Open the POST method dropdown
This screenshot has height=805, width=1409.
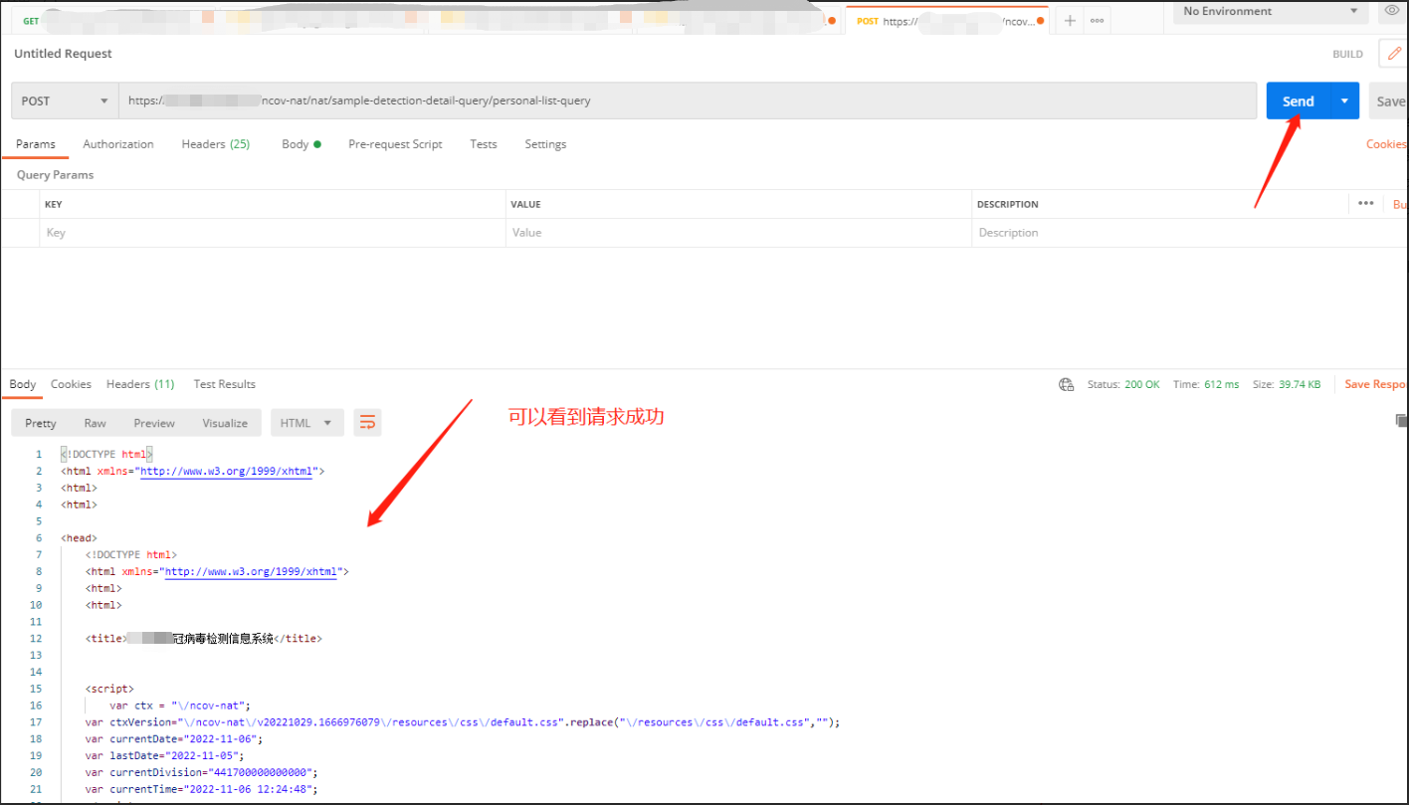(65, 101)
